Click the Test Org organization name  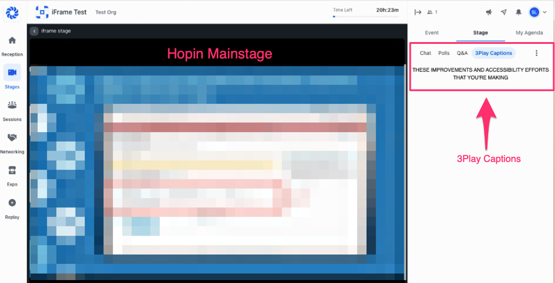(105, 12)
